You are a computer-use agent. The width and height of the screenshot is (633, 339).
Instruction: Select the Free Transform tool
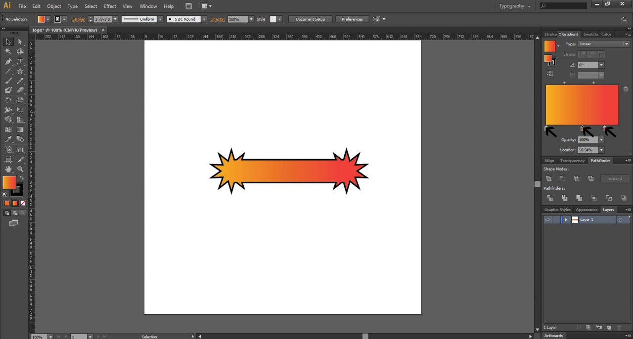[x=20, y=110]
